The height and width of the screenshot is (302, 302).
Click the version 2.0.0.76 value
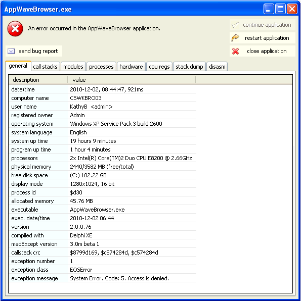(x=80, y=227)
